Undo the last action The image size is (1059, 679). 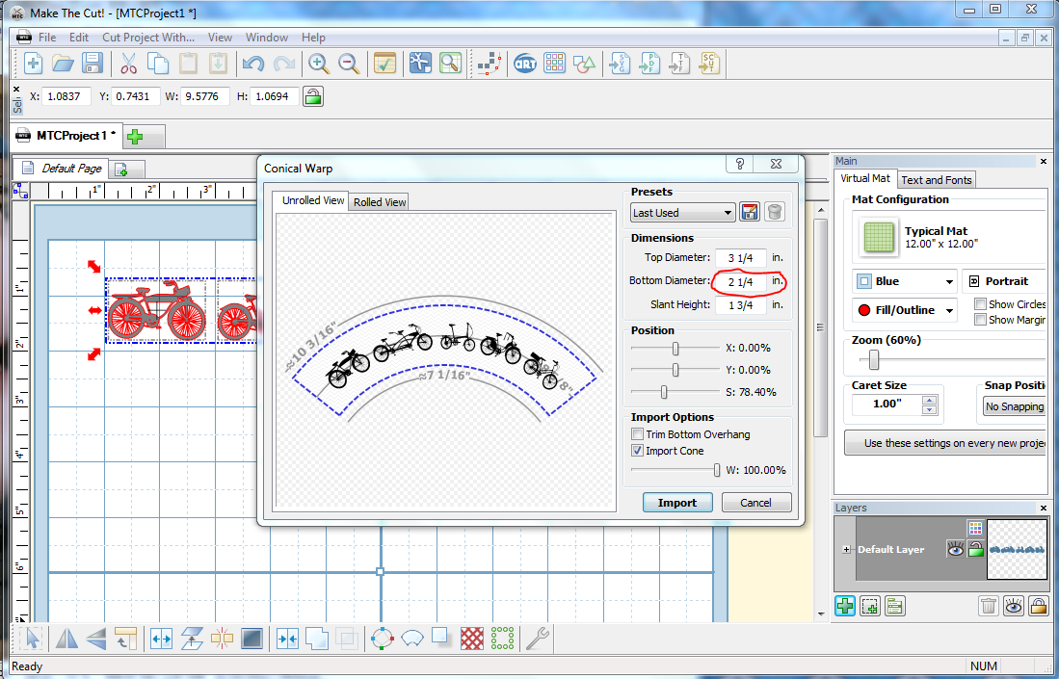pyautogui.click(x=252, y=63)
